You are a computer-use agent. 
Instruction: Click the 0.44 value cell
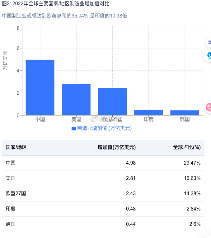tap(131, 224)
